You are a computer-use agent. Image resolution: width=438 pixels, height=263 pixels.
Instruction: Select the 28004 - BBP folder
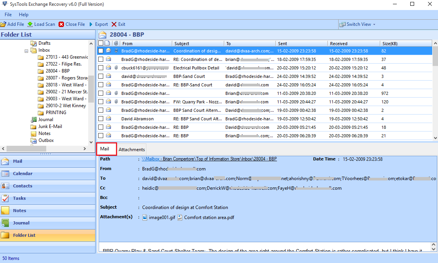[x=57, y=71]
